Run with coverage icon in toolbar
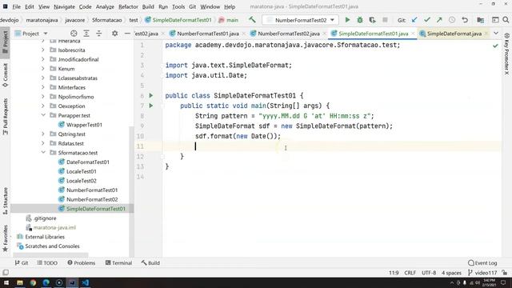This screenshot has height=288, width=512. pos(372,20)
